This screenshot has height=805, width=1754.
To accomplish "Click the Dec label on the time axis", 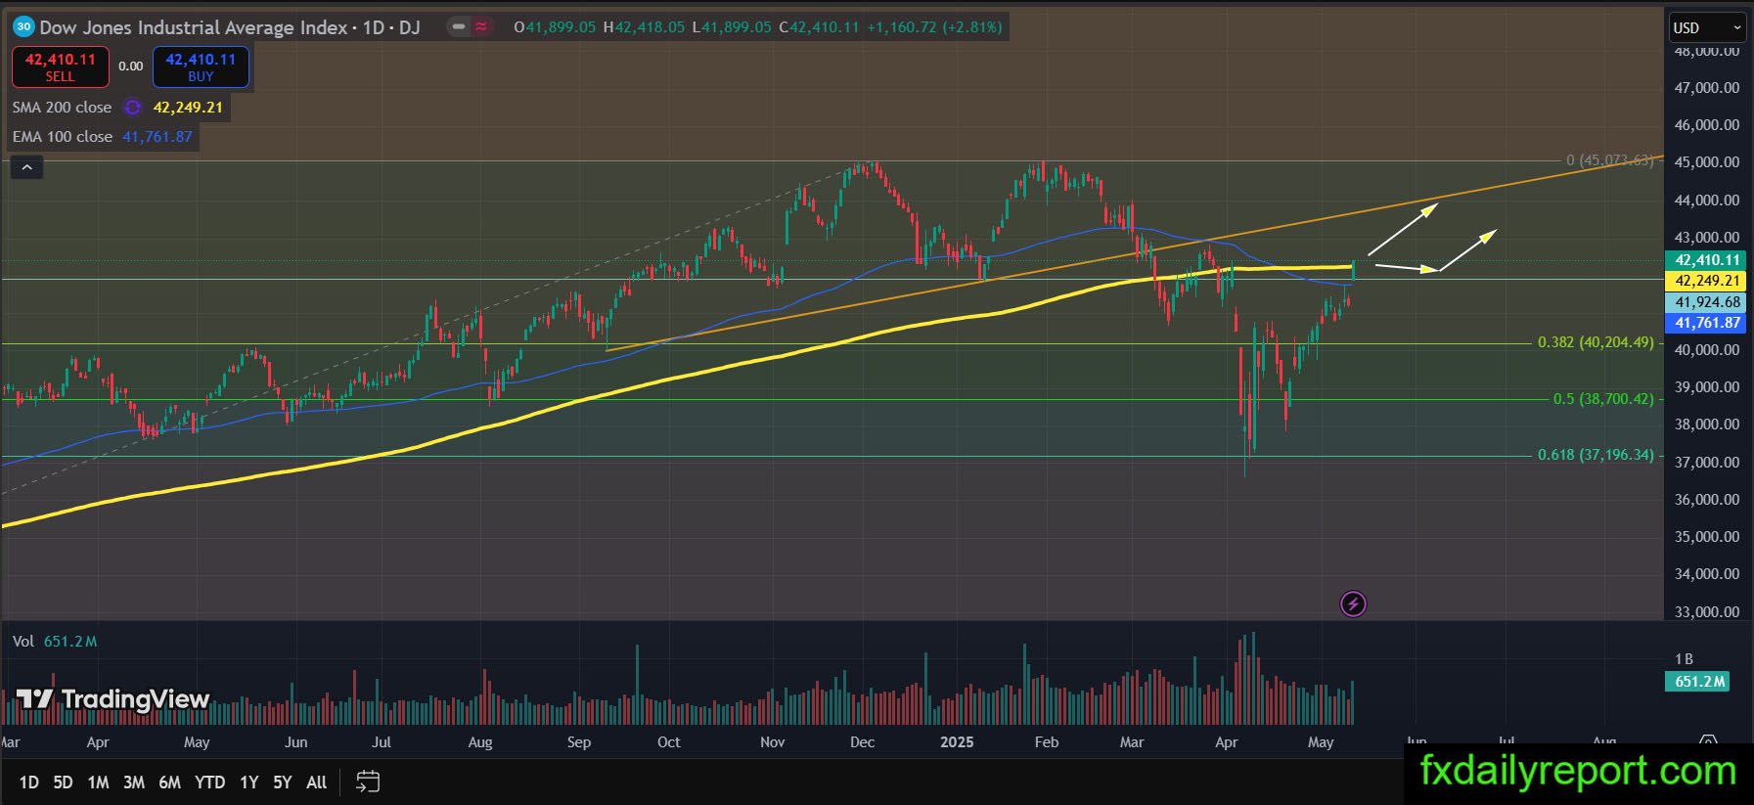I will pyautogui.click(x=863, y=742).
